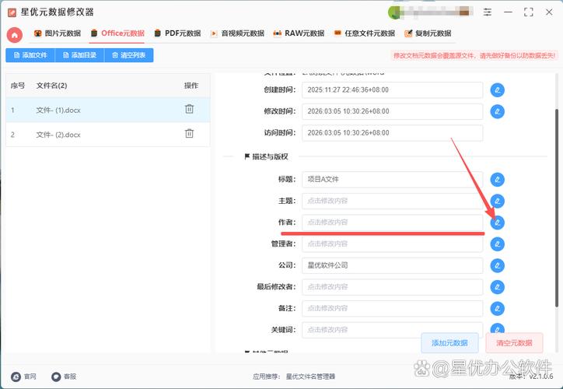The height and width of the screenshot is (389, 563).
Task: Click the 最后修改者 input field
Action: [392, 287]
